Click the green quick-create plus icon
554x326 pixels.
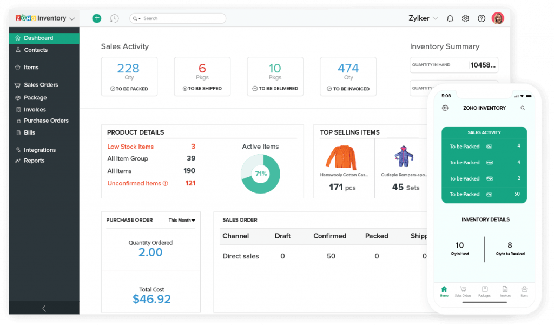coord(96,18)
